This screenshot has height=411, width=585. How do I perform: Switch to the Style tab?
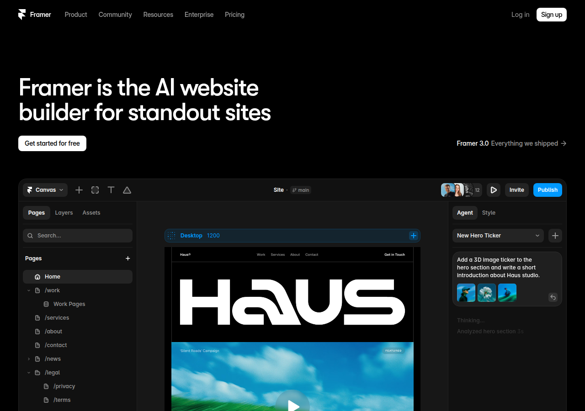pos(489,213)
